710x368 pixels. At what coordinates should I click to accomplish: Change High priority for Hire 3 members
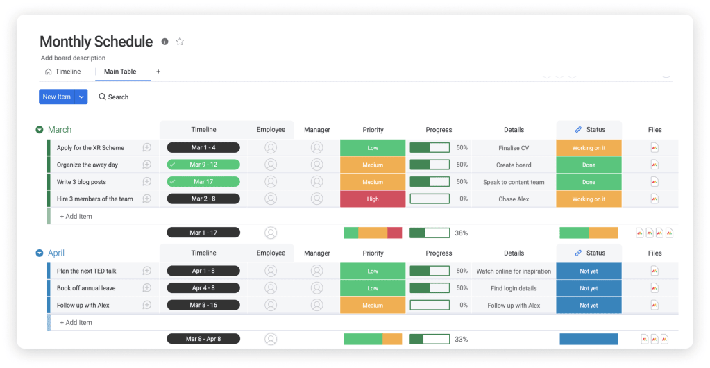click(x=373, y=199)
